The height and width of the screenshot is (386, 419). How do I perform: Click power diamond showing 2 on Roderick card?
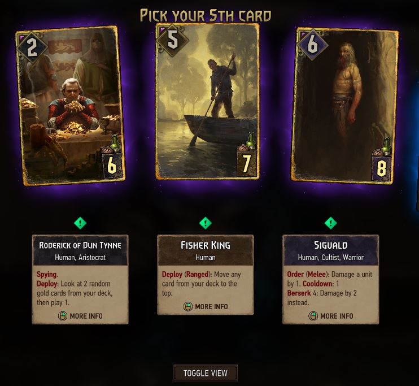(32, 48)
